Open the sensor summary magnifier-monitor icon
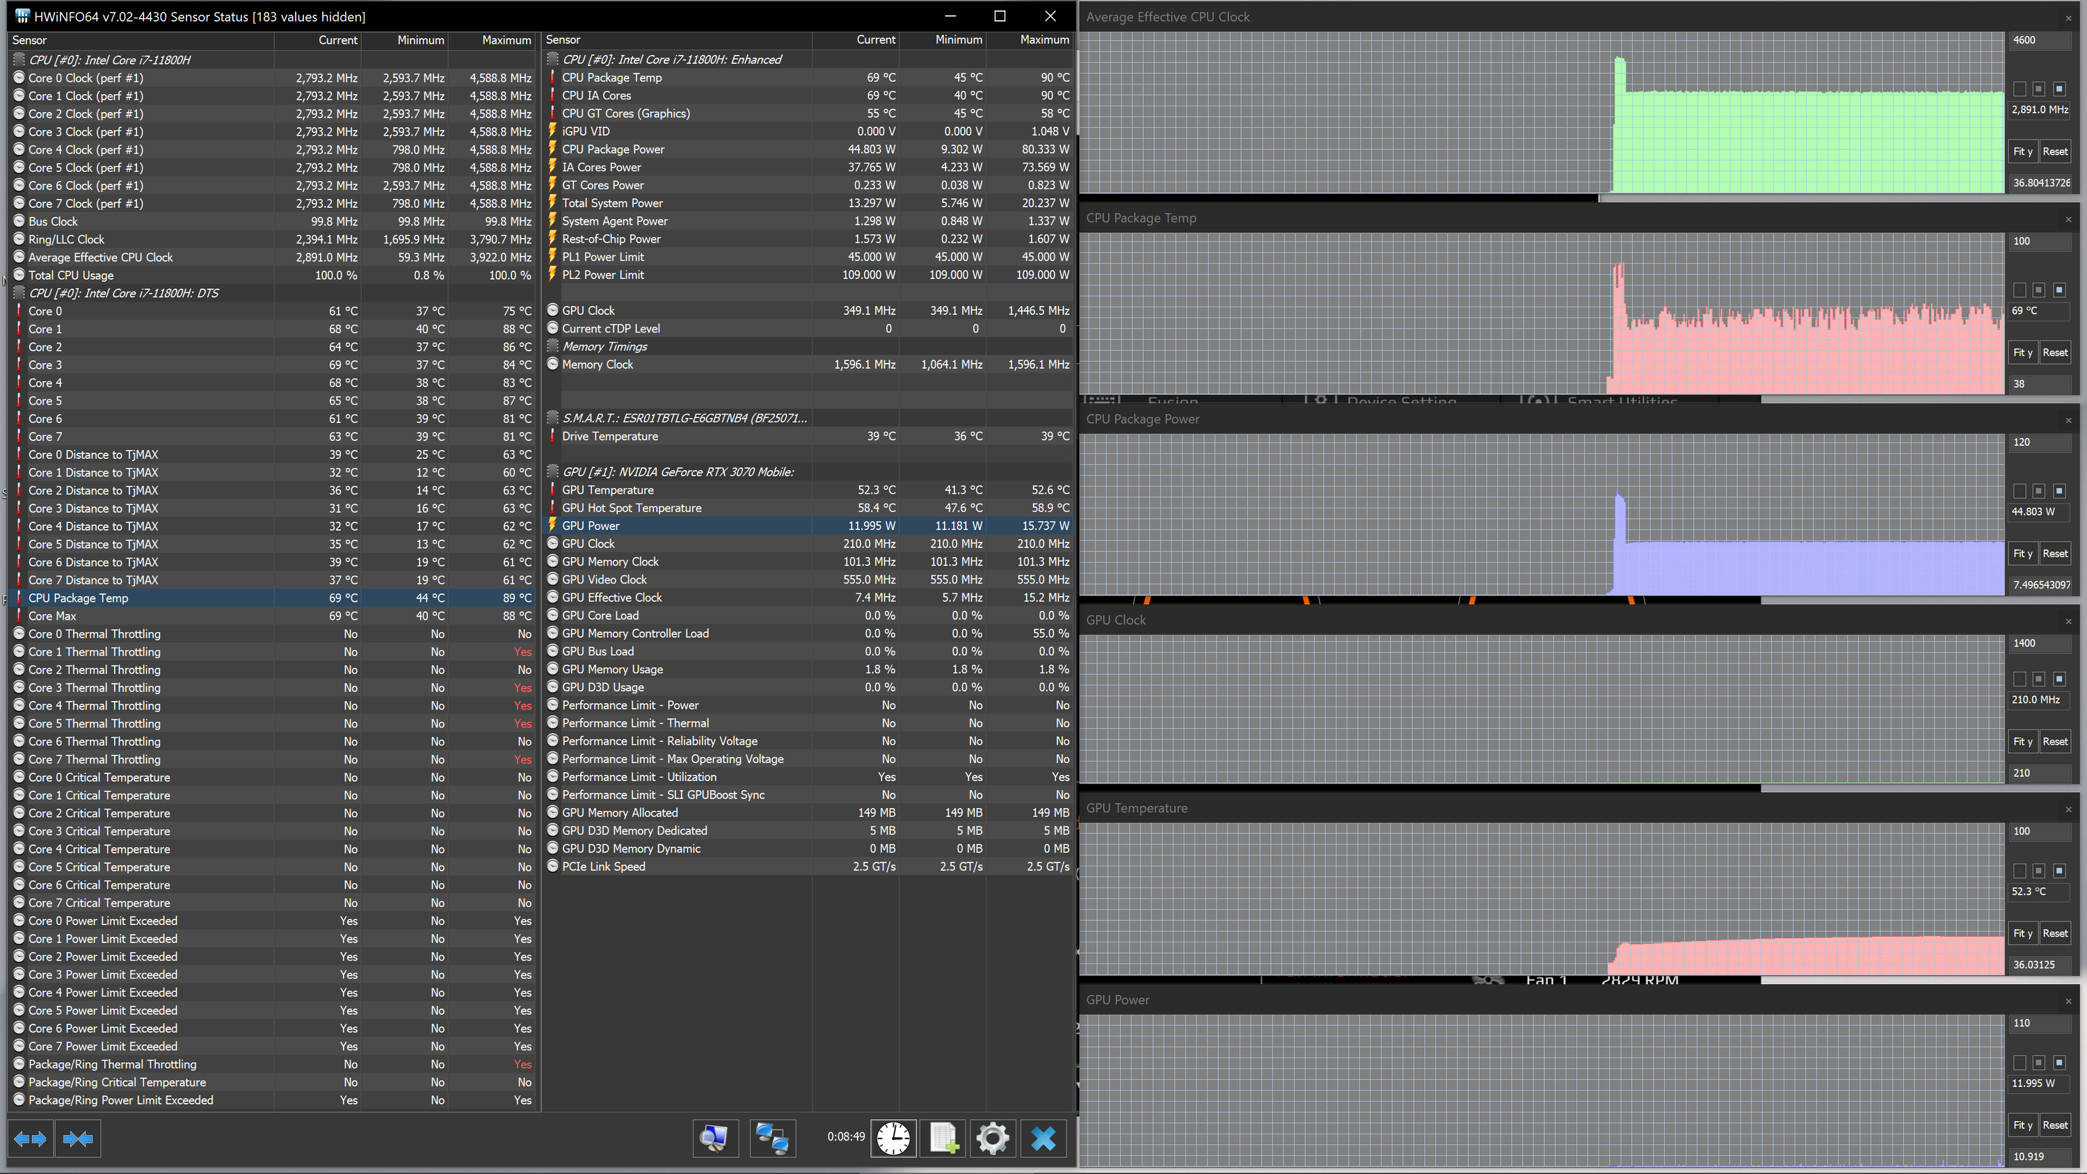The image size is (2087, 1174). pyautogui.click(x=714, y=1139)
